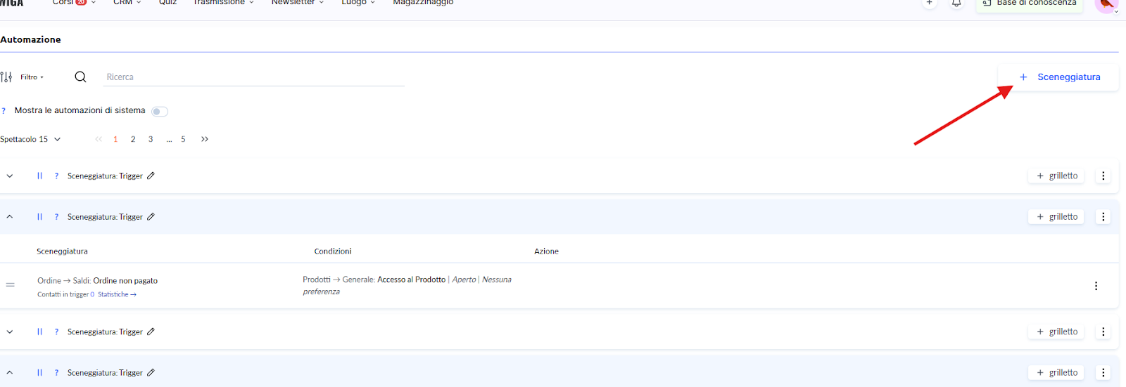Go to pagination page 2
Viewport: 1126px width, 387px height.
pyautogui.click(x=133, y=139)
